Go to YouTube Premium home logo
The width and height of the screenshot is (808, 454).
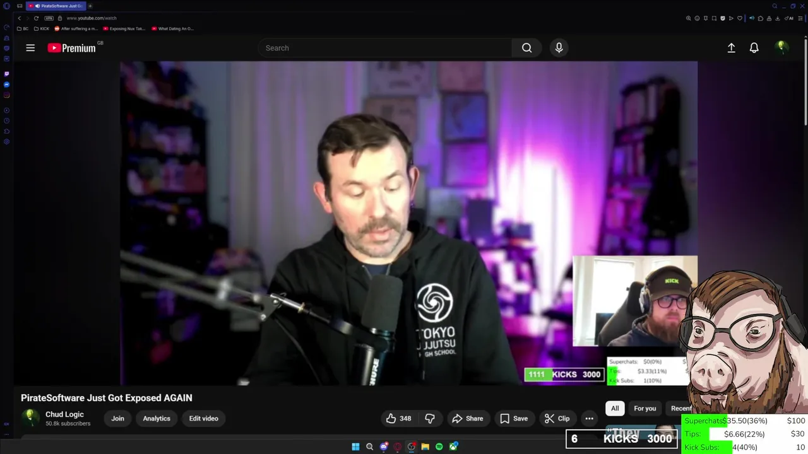[71, 48]
